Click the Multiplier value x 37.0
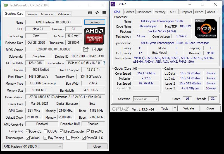Screen dimensions: 224x154 click(x=146, y=78)
